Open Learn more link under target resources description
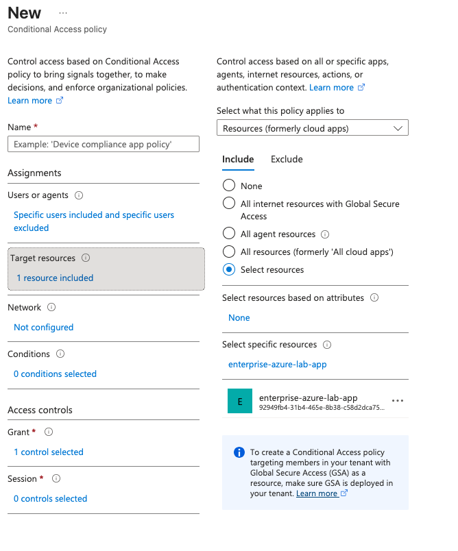Screen dimensions: 458x551 pyautogui.click(x=337, y=88)
